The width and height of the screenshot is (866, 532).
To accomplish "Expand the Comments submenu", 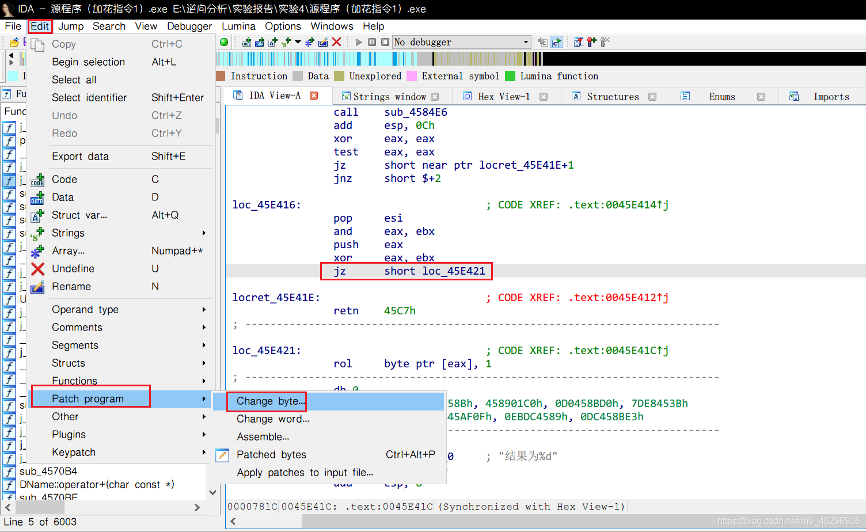I will (120, 328).
